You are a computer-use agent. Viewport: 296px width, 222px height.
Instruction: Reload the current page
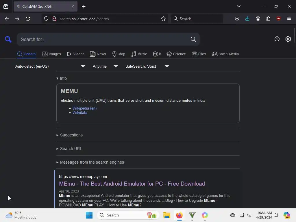(x=28, y=19)
